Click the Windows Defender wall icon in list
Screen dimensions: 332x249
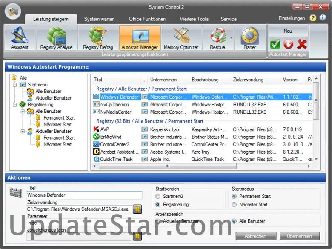click(x=96, y=97)
